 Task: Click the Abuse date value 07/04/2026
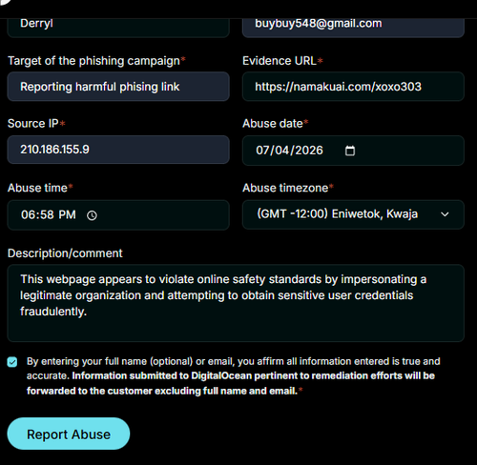coord(289,151)
